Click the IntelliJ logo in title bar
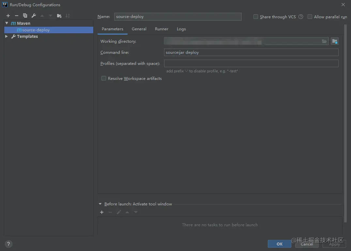Screen dimensions: 351x251 (5, 5)
